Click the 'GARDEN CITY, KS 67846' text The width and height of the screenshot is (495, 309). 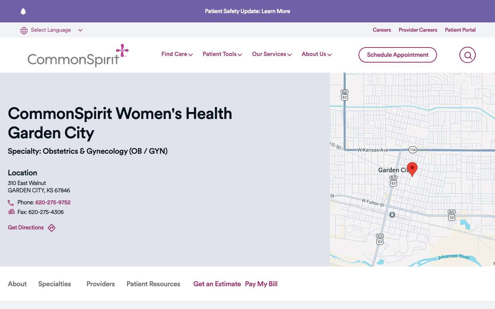click(39, 190)
